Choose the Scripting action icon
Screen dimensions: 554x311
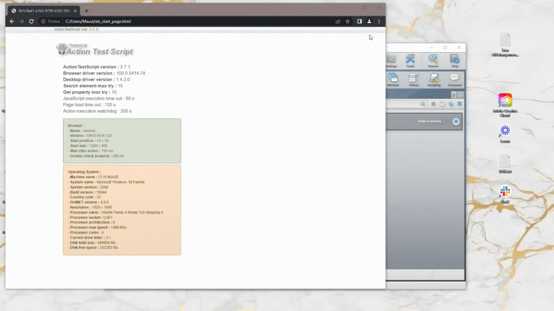[x=434, y=80]
